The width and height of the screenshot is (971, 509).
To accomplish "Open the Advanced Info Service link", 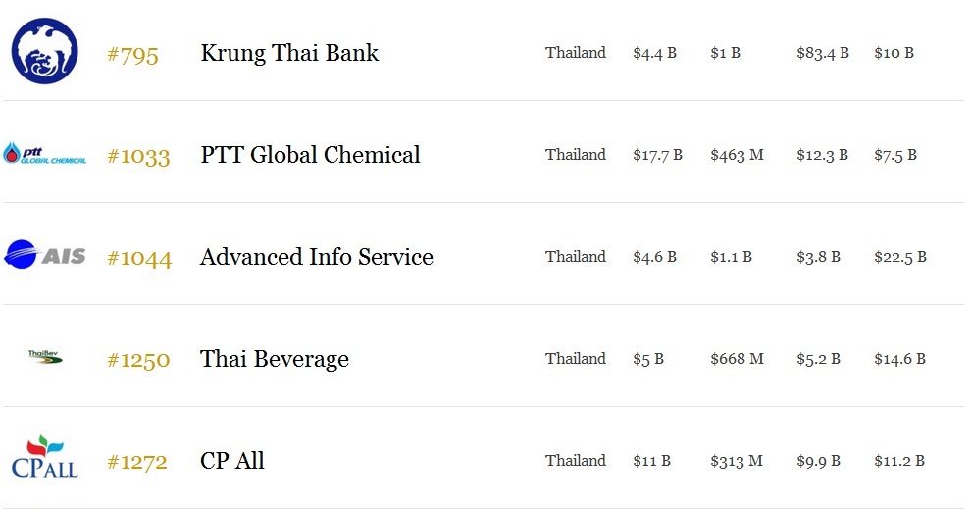I will click(317, 257).
